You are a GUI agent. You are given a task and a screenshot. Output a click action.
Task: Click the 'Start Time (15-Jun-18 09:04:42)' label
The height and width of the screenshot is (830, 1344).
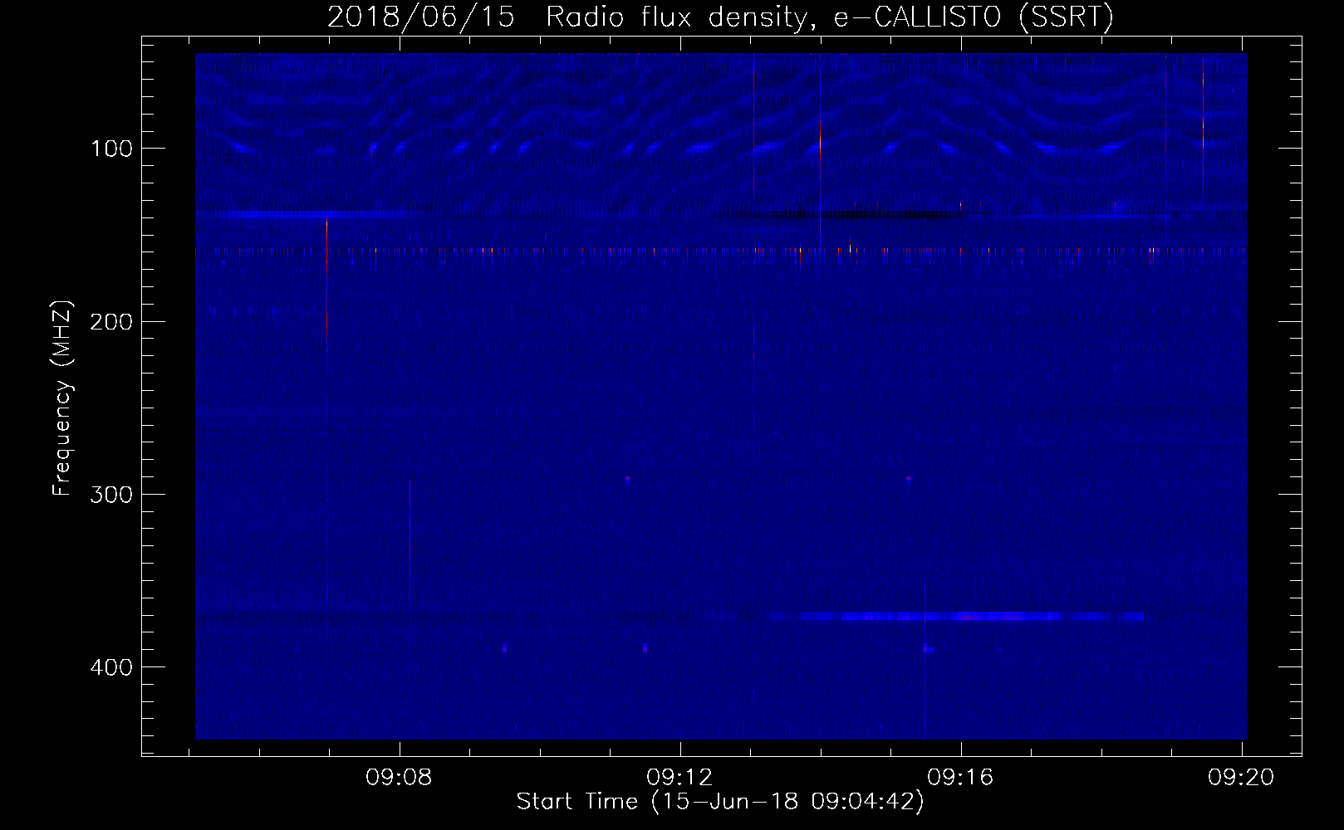[x=720, y=802]
